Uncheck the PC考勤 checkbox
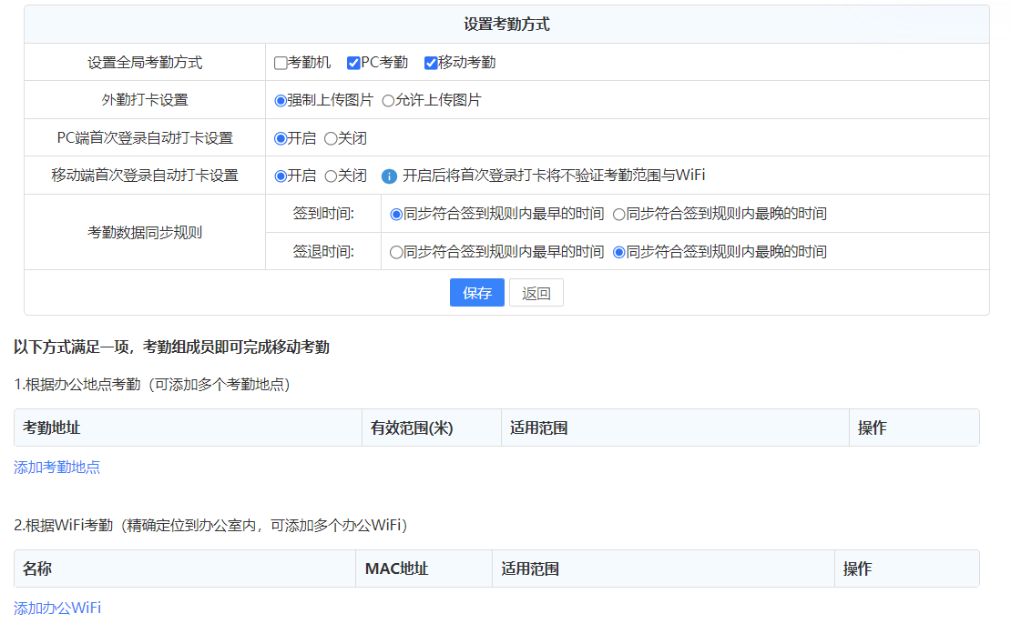Image resolution: width=1011 pixels, height=634 pixels. tap(353, 63)
